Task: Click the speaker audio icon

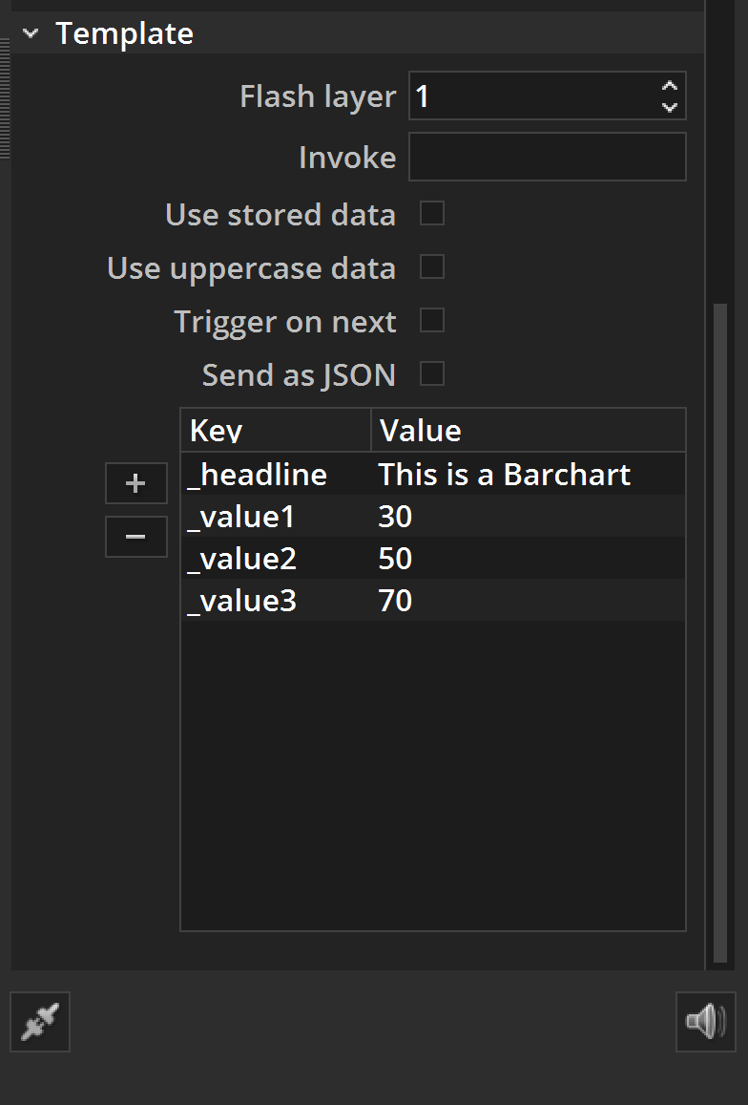Action: [705, 1021]
